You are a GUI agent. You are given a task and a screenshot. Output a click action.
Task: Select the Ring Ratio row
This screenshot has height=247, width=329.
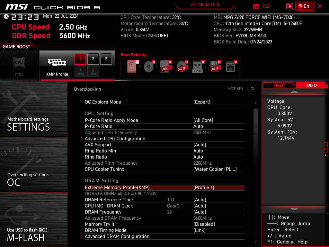164,157
